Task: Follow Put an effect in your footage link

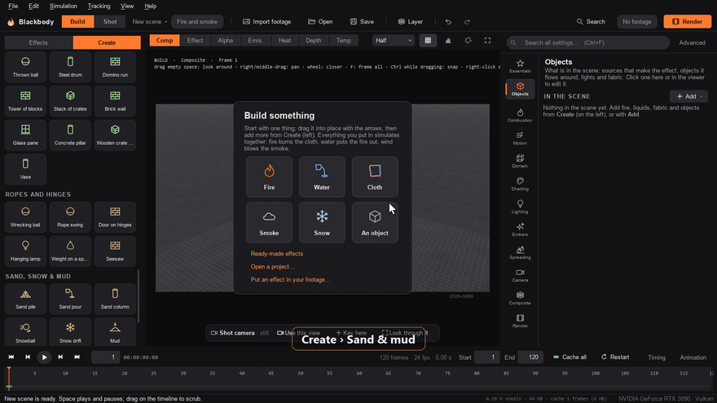Action: click(290, 279)
